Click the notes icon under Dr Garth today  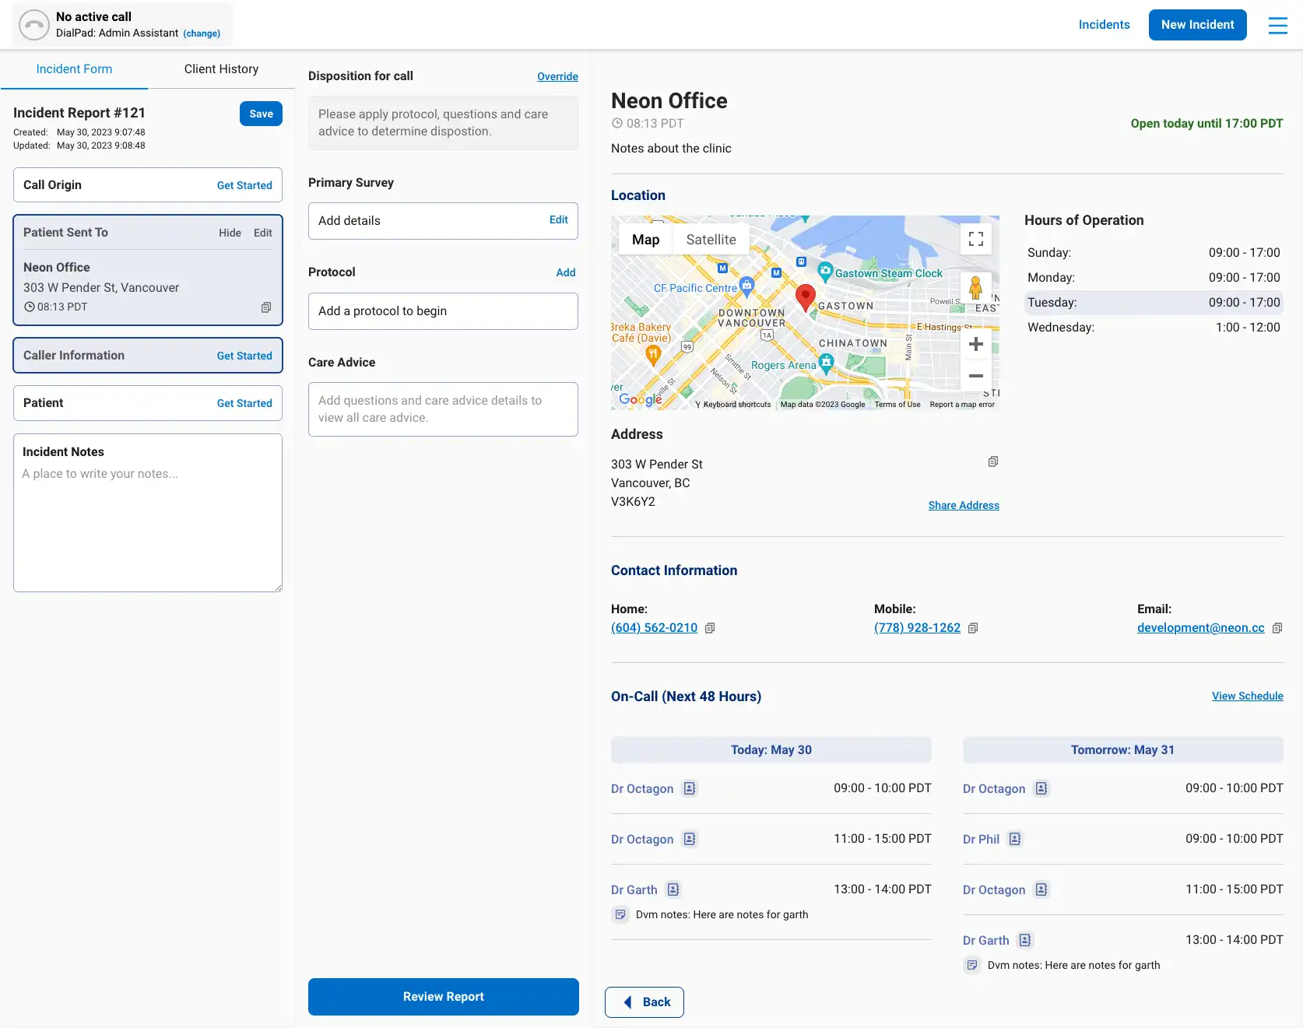[x=620, y=915]
